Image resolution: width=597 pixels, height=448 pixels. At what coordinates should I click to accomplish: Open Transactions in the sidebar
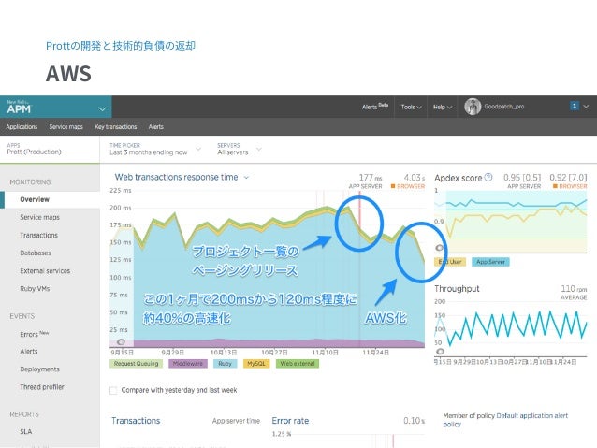(39, 236)
